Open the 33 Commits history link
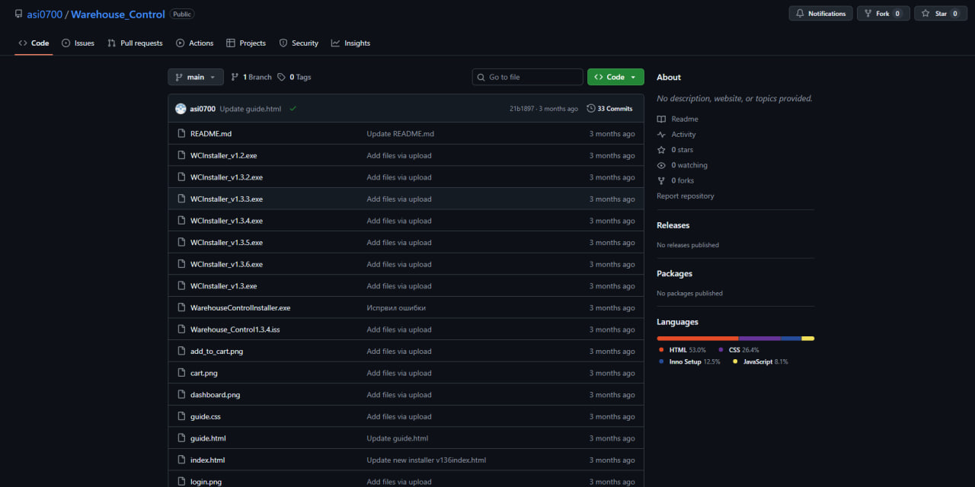975x487 pixels. [609, 109]
